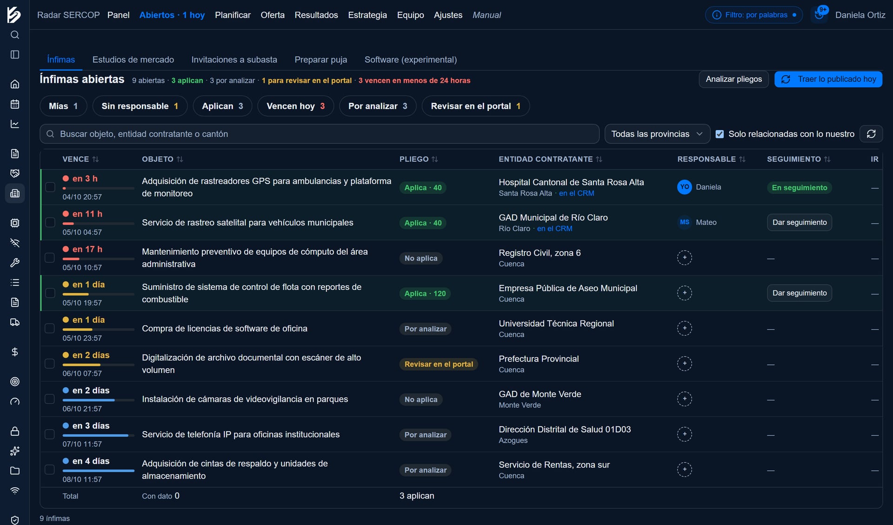The image size is (893, 525).
Task: Open the wifi-off icon in the sidebar
Action: click(15, 243)
